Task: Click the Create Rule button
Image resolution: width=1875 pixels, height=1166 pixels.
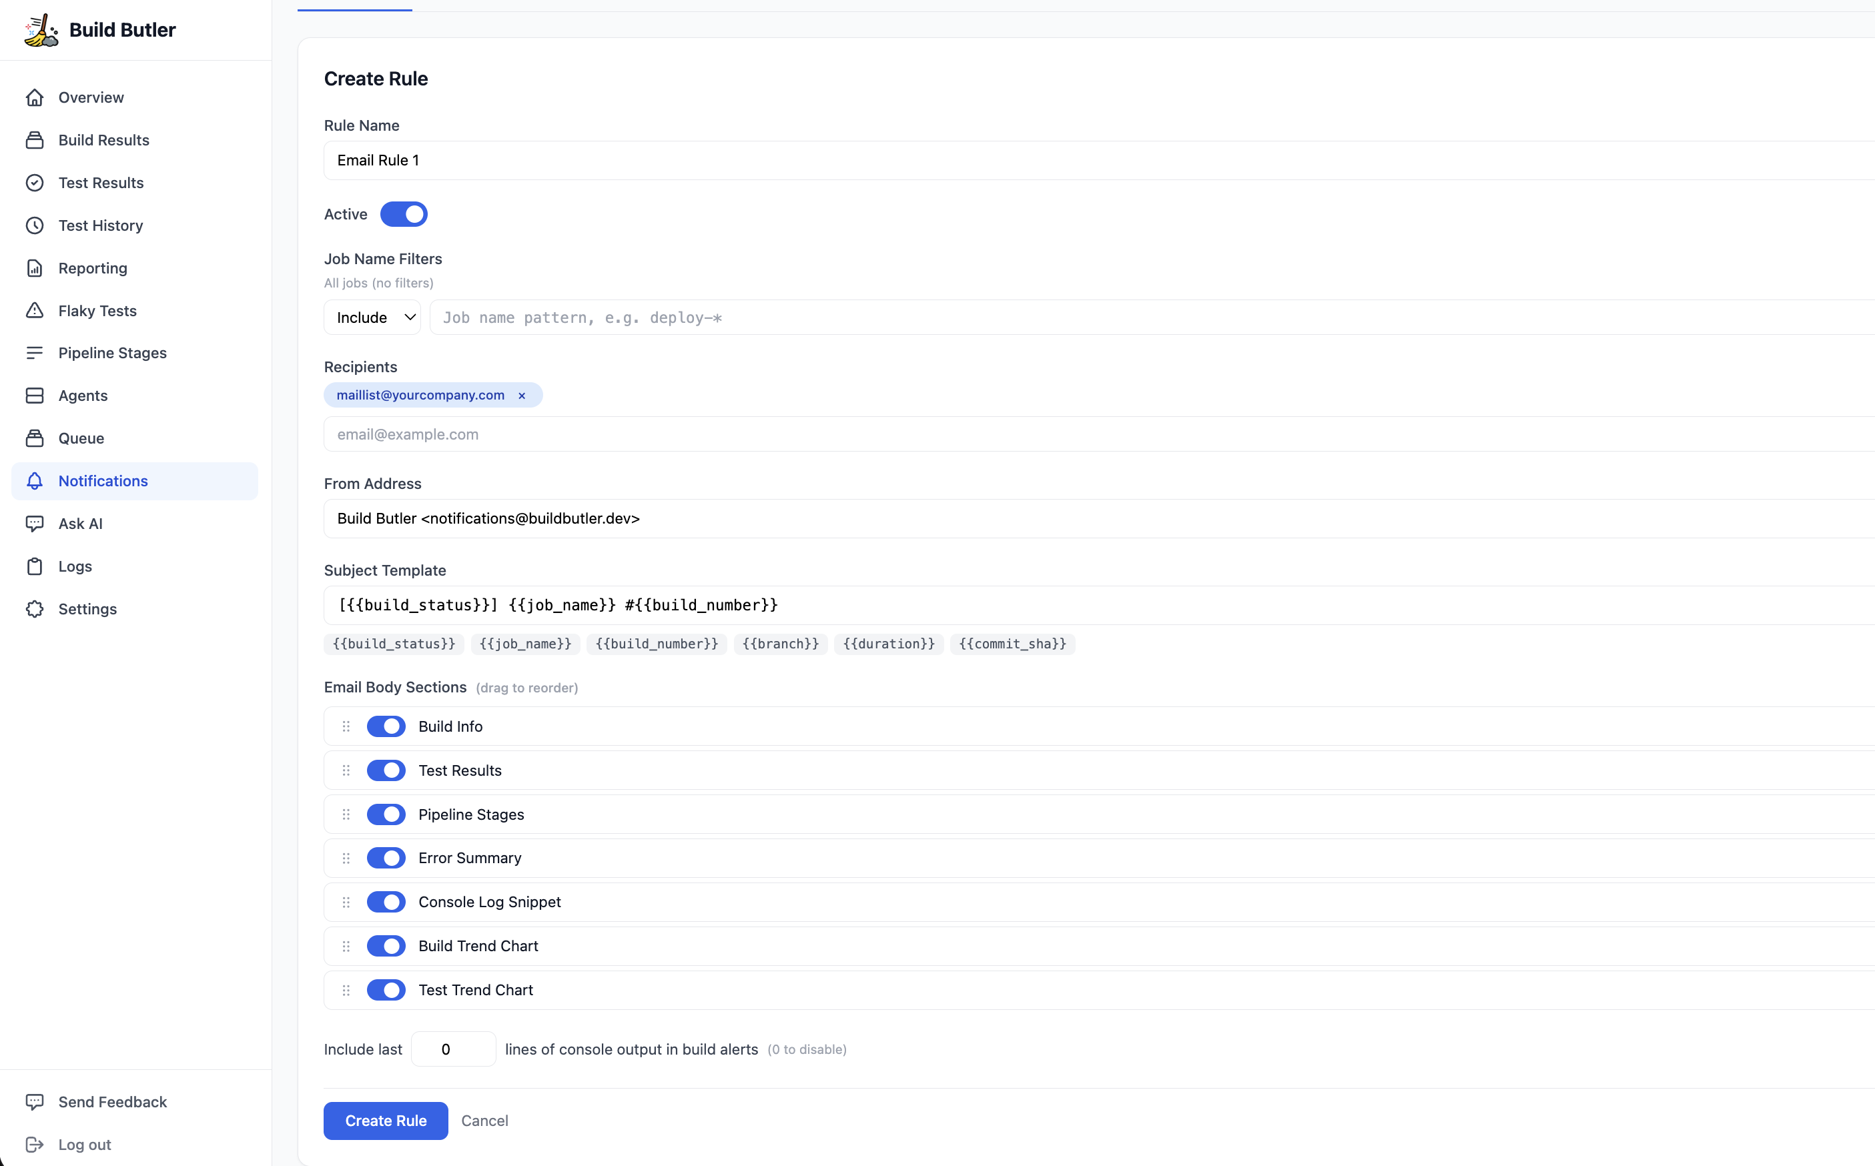Action: pyautogui.click(x=386, y=1121)
